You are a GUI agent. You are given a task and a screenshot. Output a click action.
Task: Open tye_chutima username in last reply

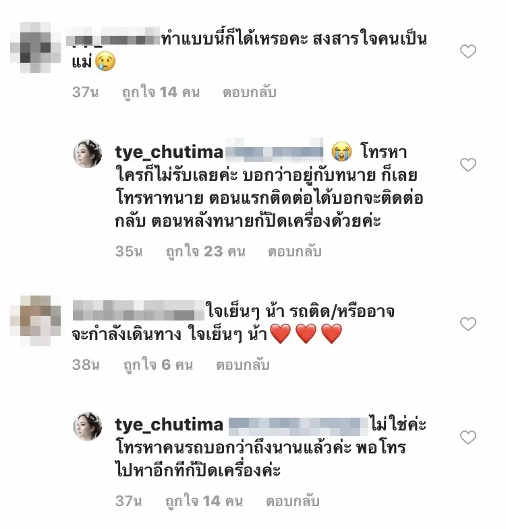(169, 425)
